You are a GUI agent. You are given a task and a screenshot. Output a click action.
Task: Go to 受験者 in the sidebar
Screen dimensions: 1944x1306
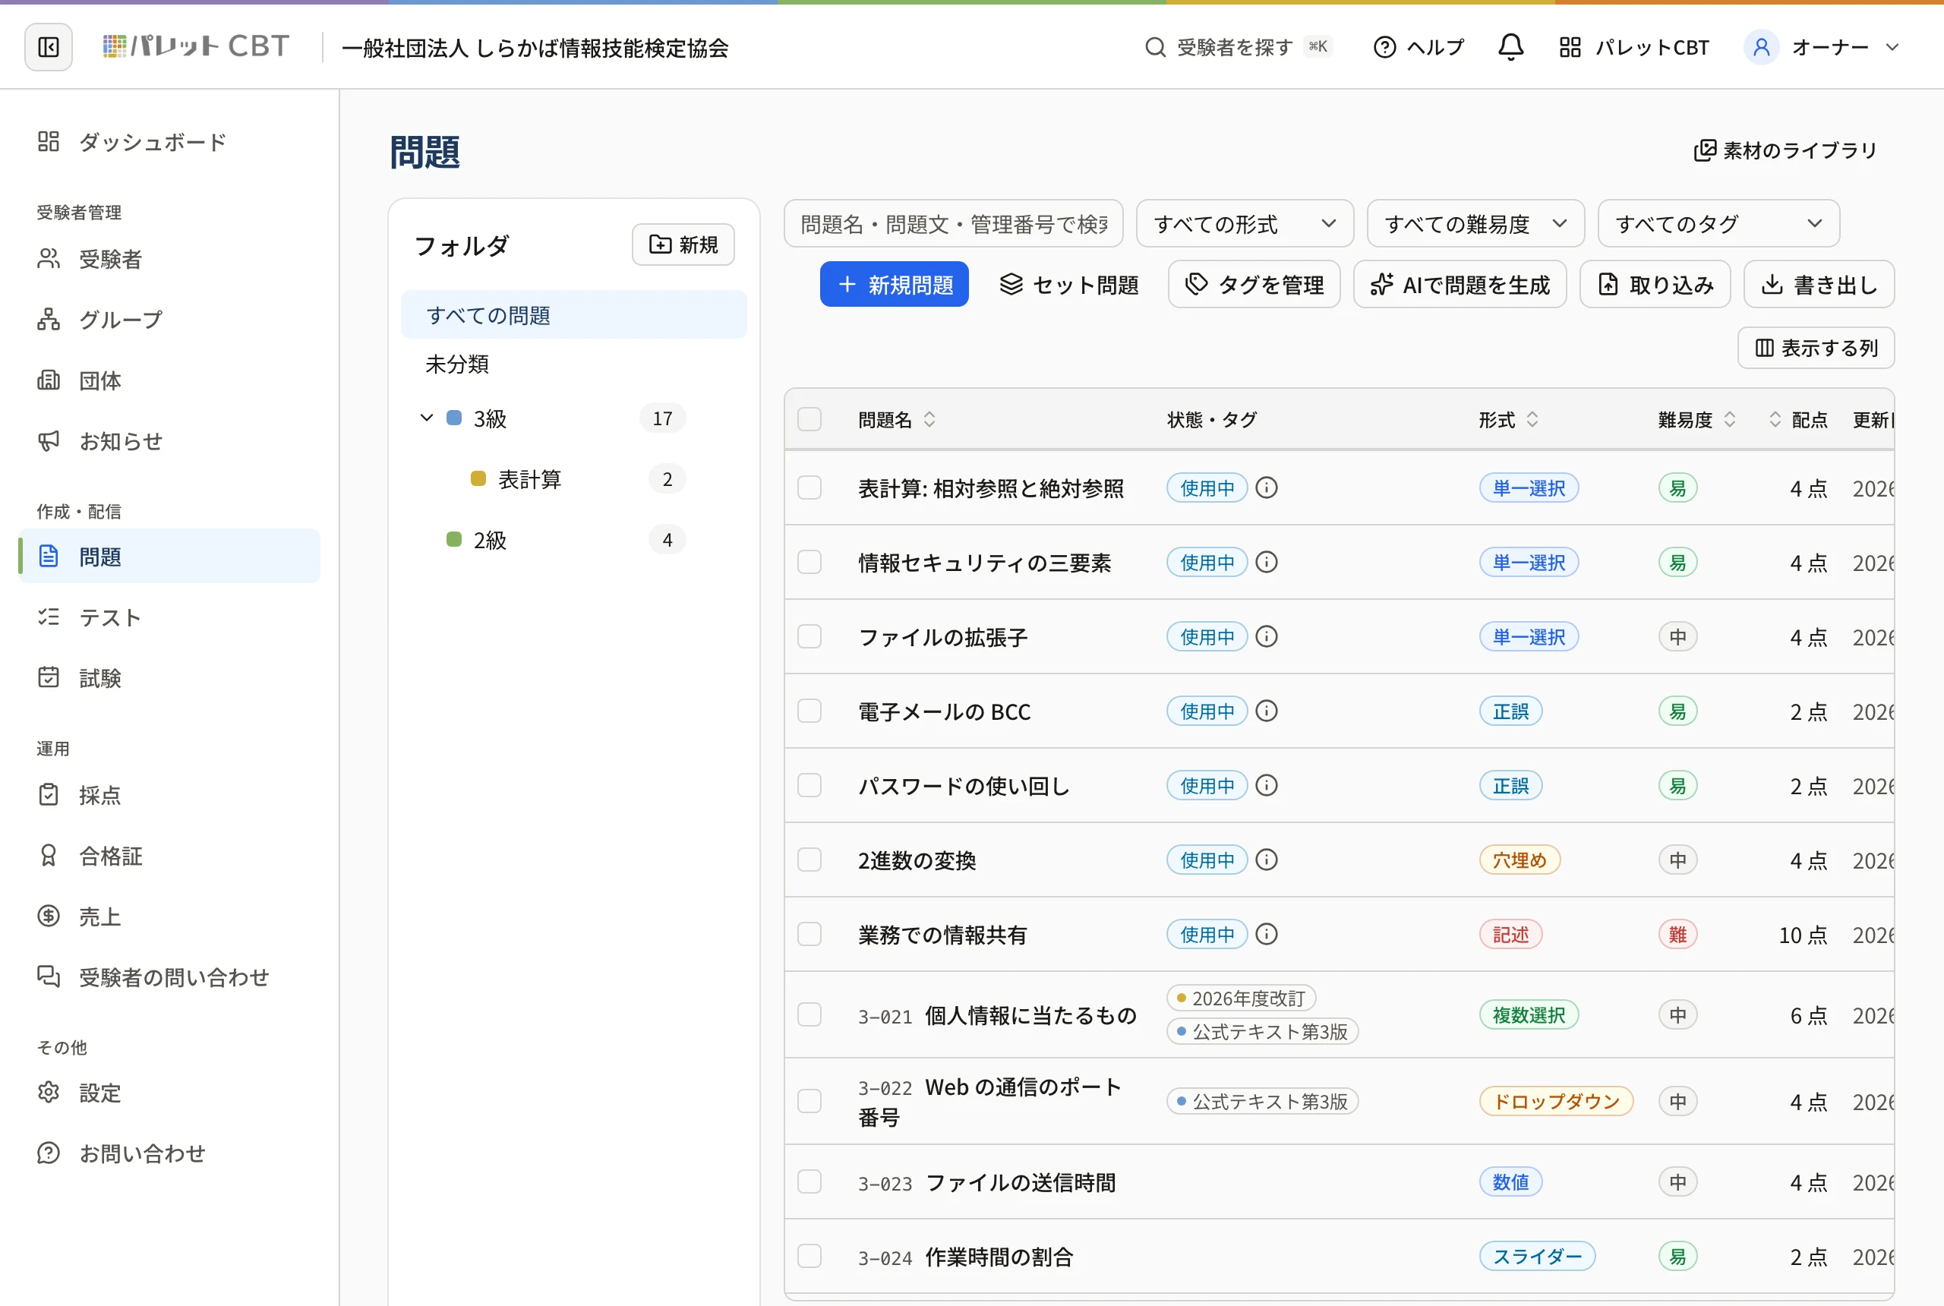tap(169, 258)
